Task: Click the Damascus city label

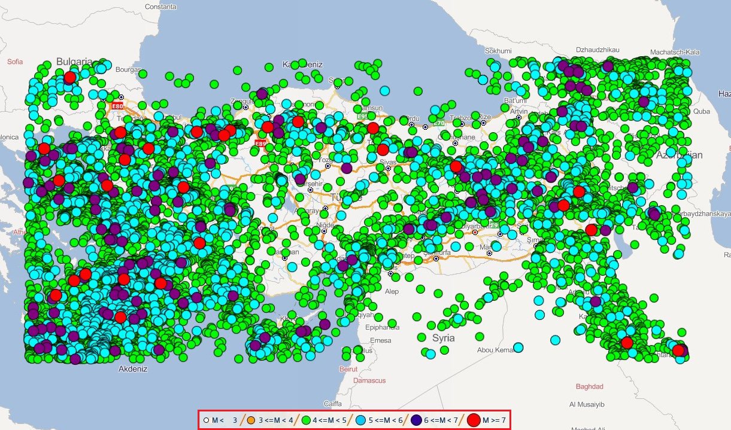Action: pos(369,380)
